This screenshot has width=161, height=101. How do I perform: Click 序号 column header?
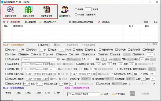click(x=6, y=26)
